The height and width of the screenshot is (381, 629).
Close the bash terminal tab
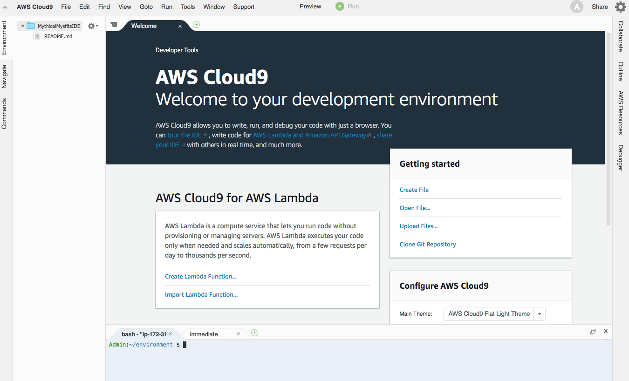point(171,334)
